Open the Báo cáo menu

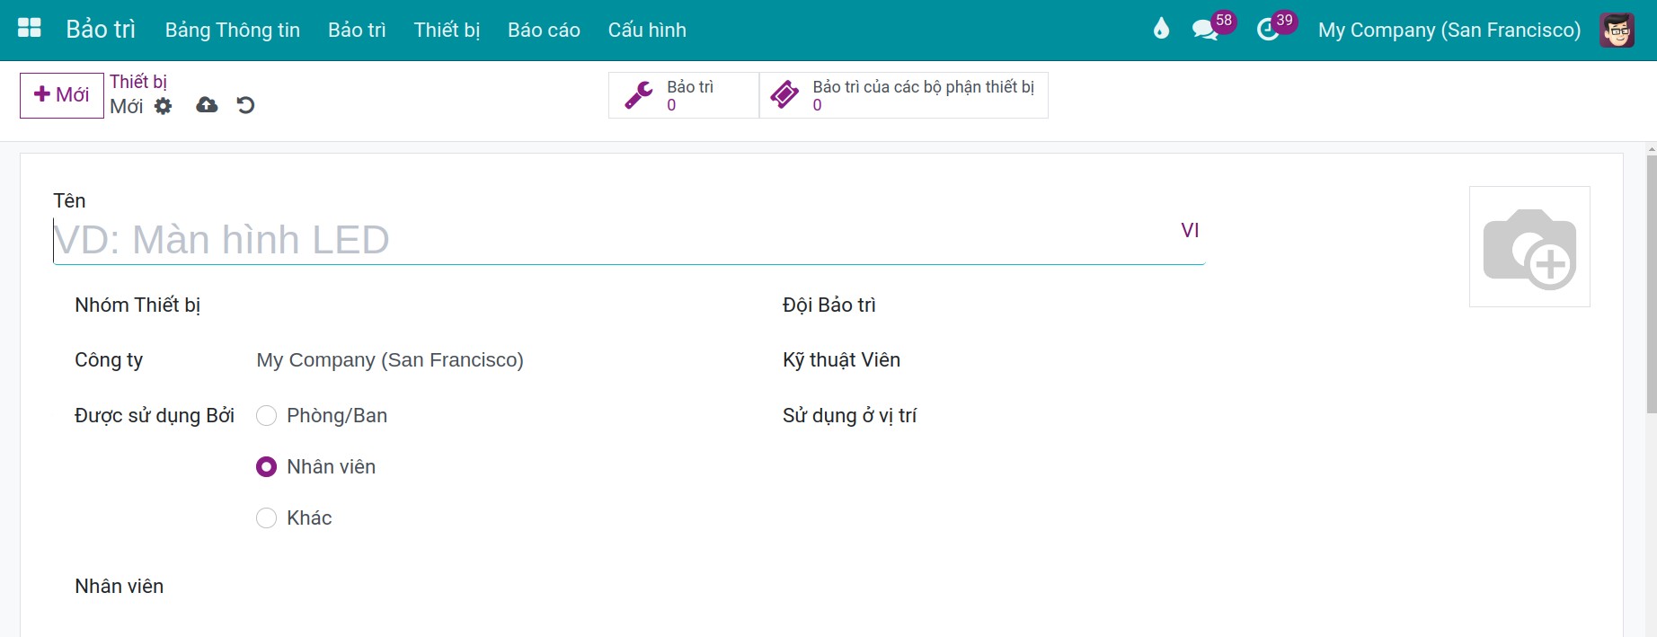pyautogui.click(x=544, y=30)
